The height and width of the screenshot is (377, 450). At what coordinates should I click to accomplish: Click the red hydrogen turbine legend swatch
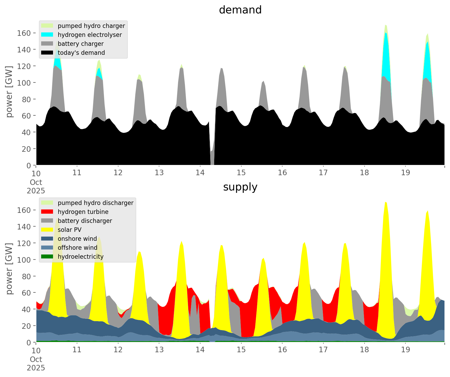[47, 212]
